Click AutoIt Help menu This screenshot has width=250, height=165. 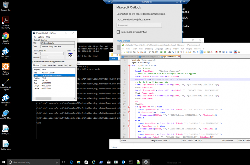[48, 37]
